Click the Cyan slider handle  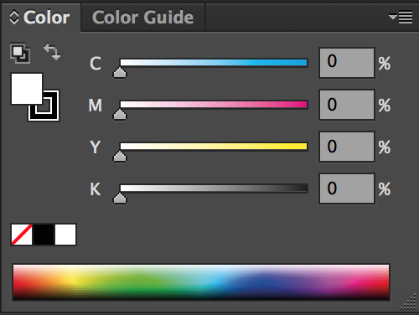coord(120,72)
